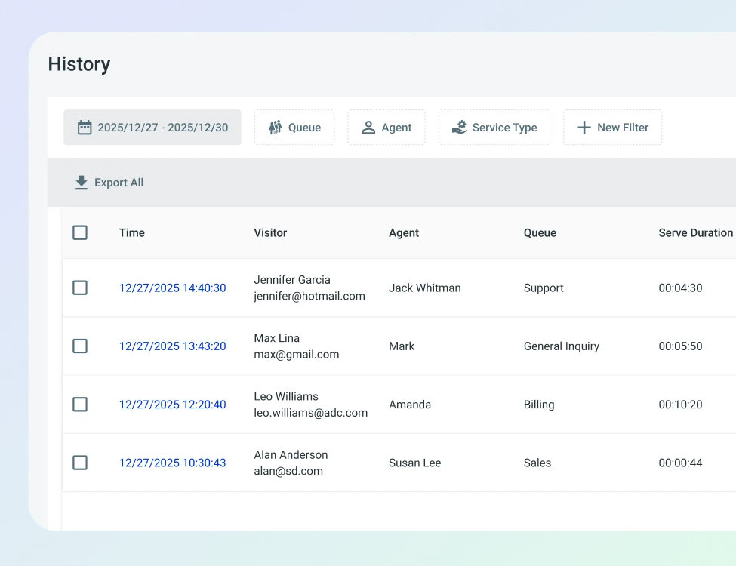Viewport: 736px width, 566px height.
Task: Open the Agent filter dropdown
Action: pyautogui.click(x=386, y=127)
